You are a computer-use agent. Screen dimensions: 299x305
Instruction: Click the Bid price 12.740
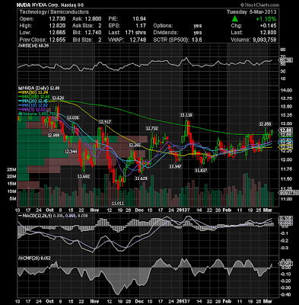pyautogui.click(x=93, y=33)
